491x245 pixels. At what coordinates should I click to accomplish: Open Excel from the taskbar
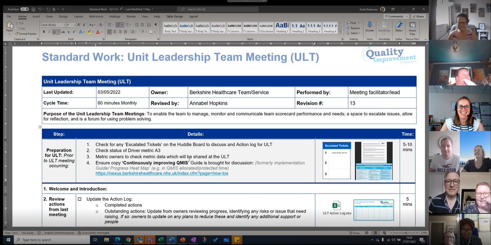161,240
